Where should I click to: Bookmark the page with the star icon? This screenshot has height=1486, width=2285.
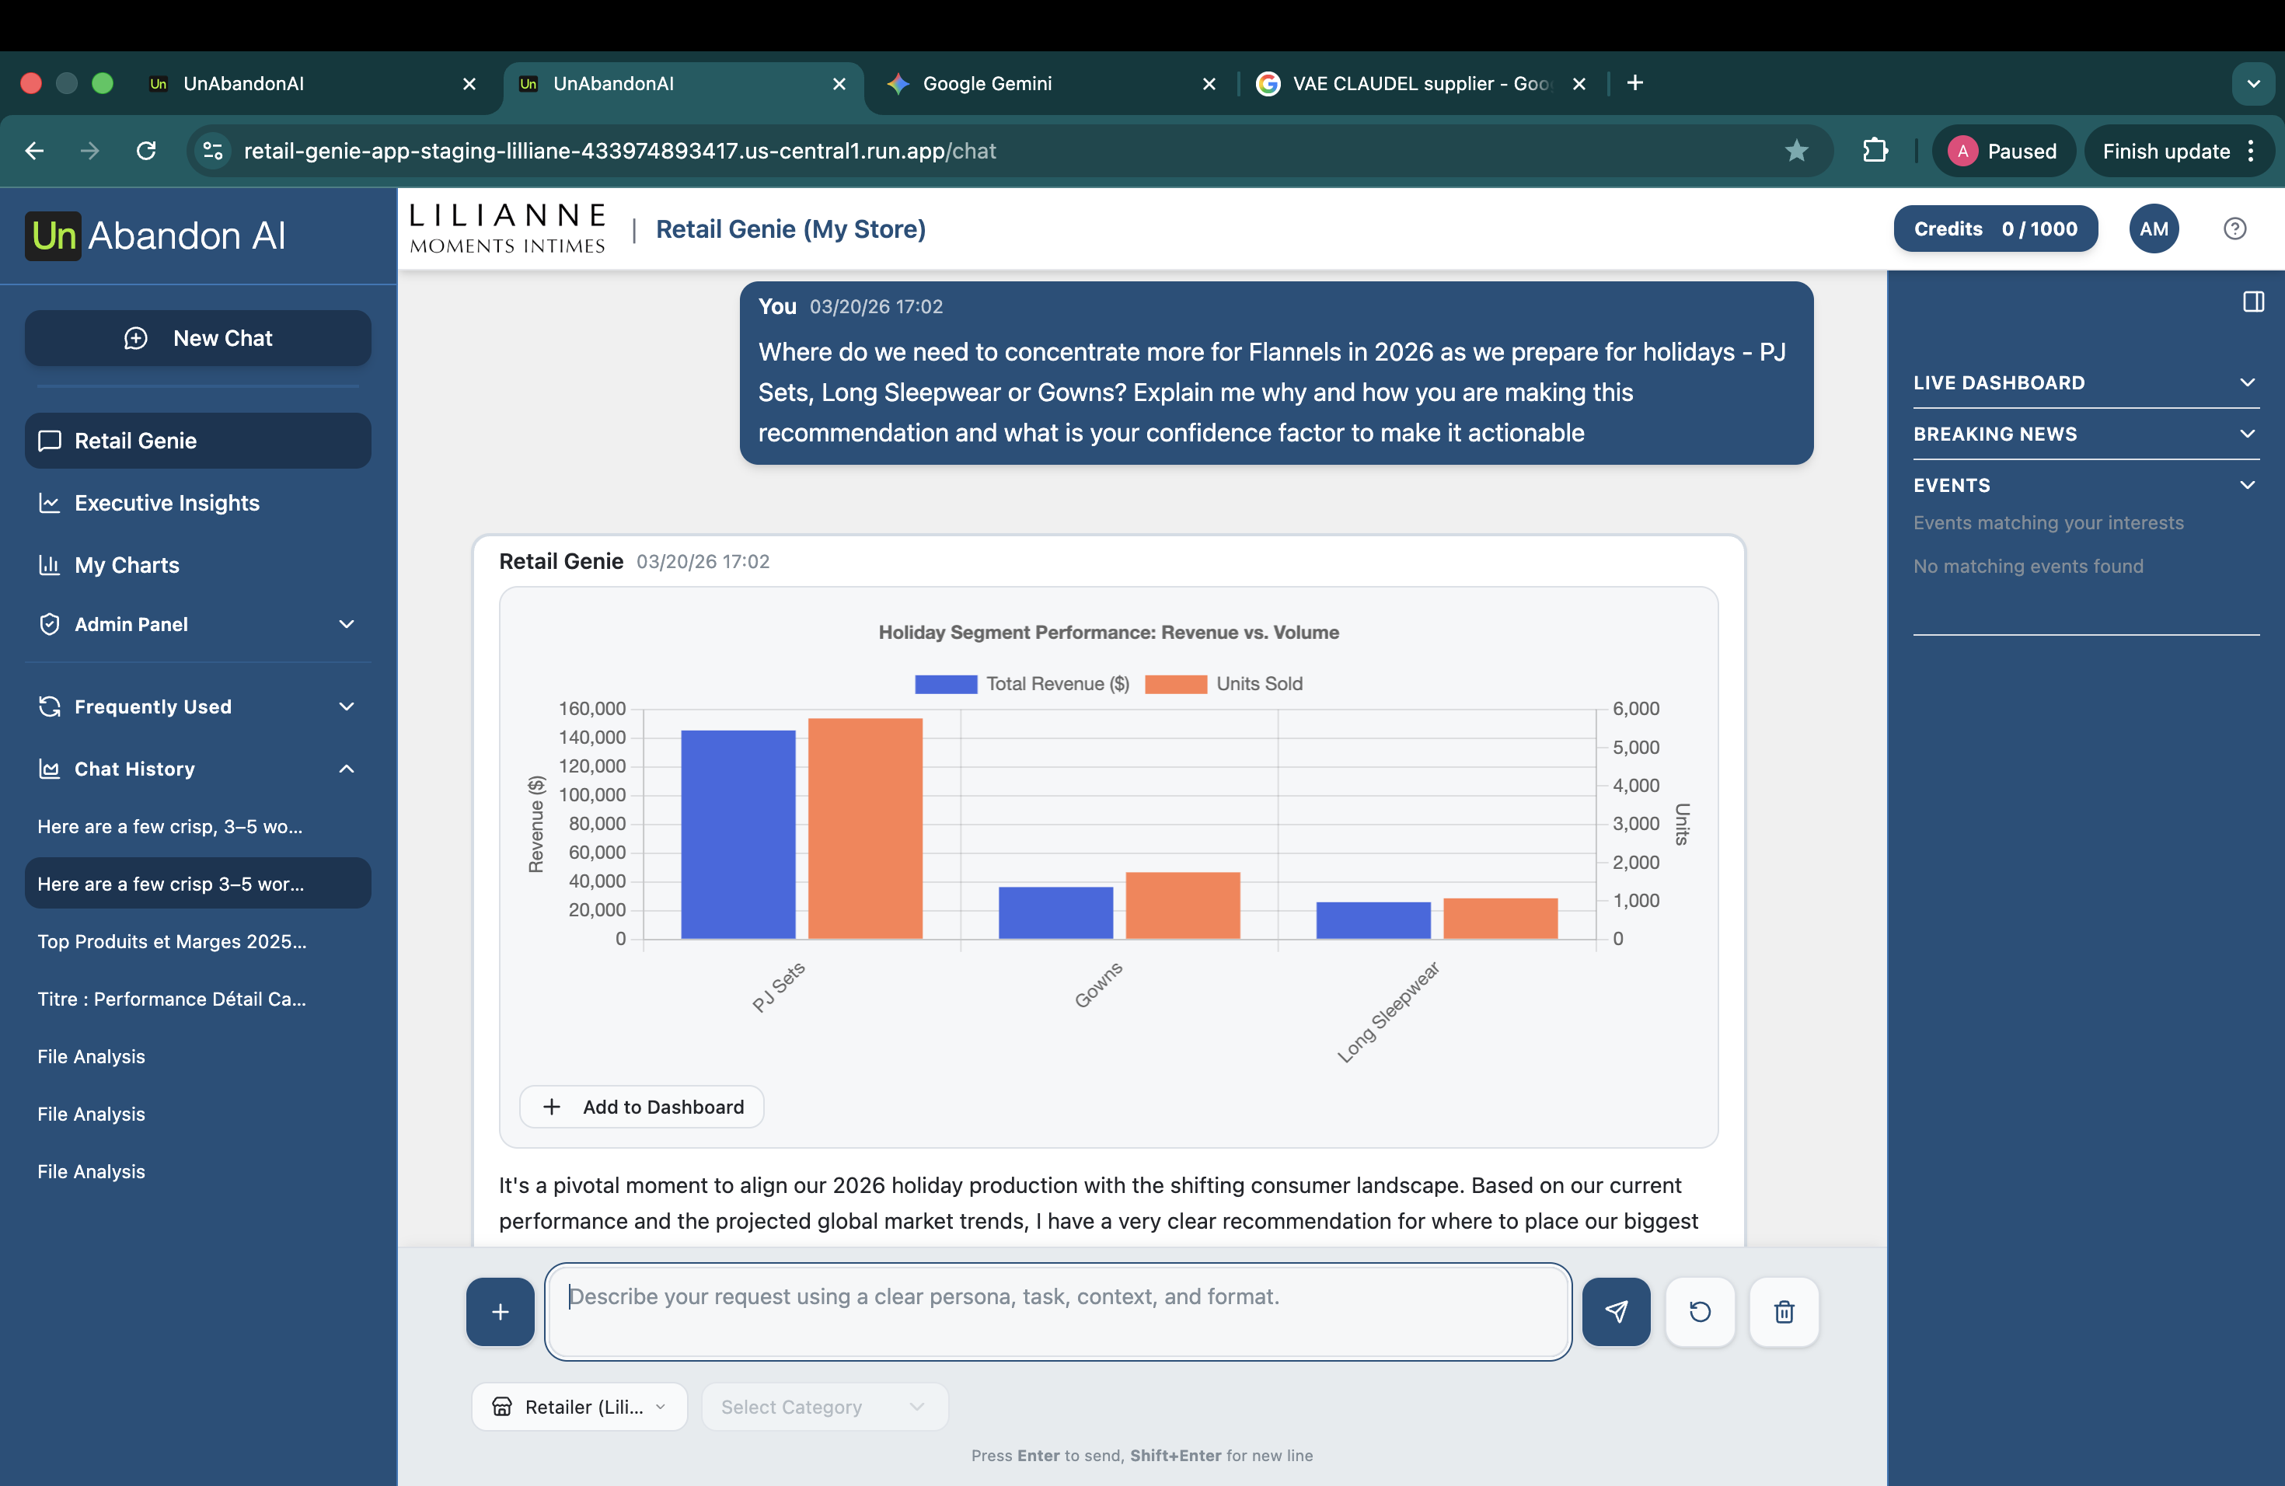pyautogui.click(x=1796, y=151)
